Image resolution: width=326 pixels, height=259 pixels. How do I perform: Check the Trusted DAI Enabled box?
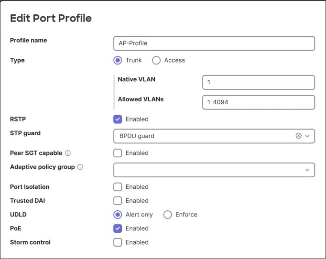click(118, 201)
